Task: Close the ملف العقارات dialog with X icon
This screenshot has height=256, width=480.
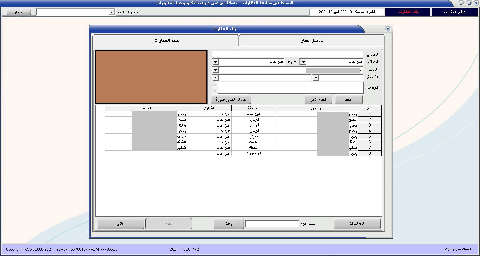Action: [388, 29]
